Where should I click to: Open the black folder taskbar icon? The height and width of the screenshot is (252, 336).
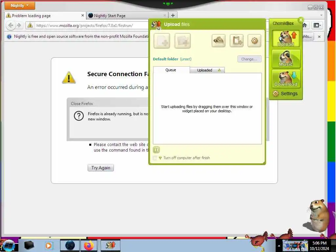[29, 245]
